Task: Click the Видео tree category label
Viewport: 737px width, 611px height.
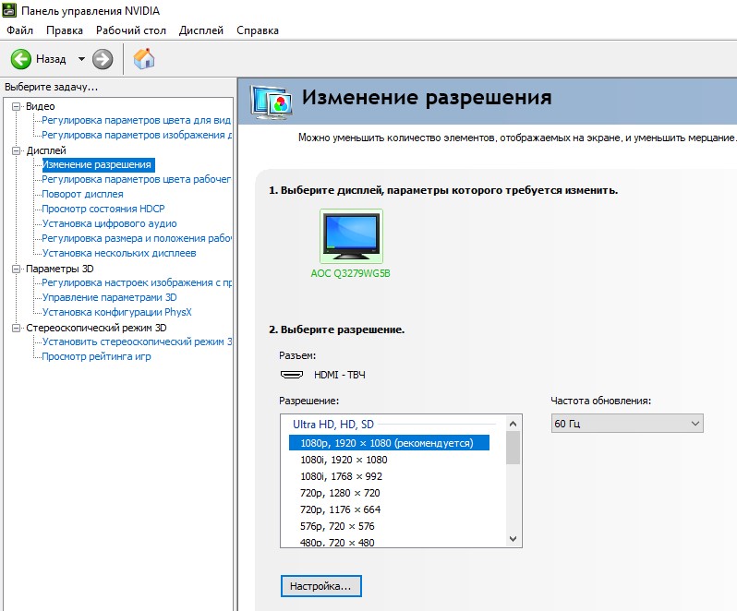Action: [x=41, y=107]
